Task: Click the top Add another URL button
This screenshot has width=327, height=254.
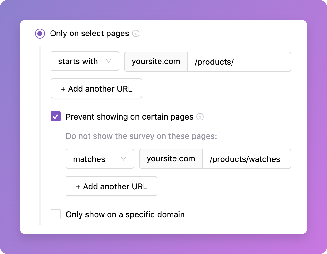Action: [96, 88]
